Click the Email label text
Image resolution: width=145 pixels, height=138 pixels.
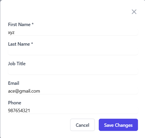tap(14, 83)
